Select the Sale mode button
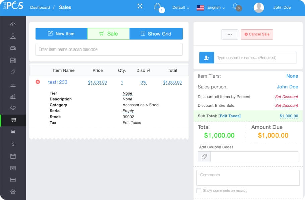This screenshot has height=200, width=305. click(109, 34)
